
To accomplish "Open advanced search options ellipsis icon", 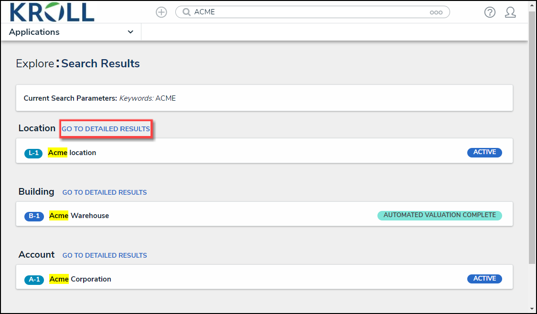I will (436, 12).
